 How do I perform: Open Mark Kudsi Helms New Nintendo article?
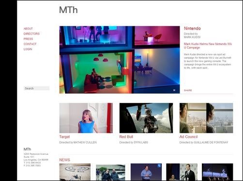click(x=208, y=46)
